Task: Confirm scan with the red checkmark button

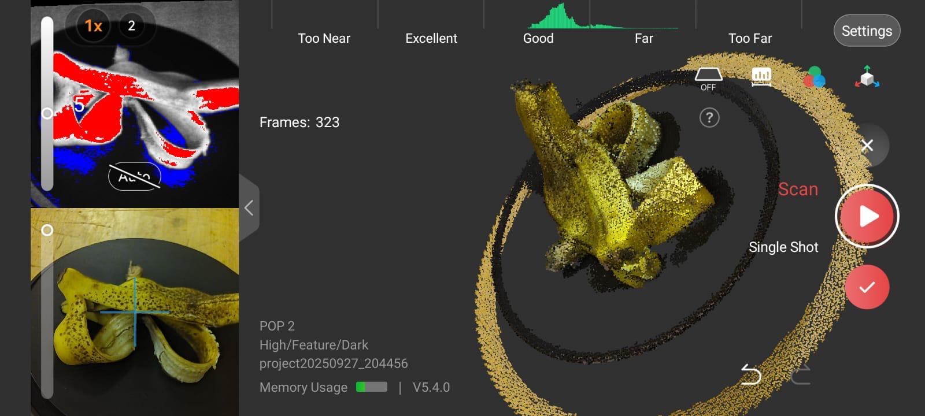Action: tap(867, 287)
